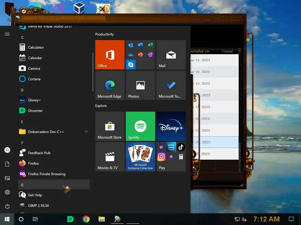Click the letter E section header
Viewport: 301px width, 225px height.
[54, 122]
